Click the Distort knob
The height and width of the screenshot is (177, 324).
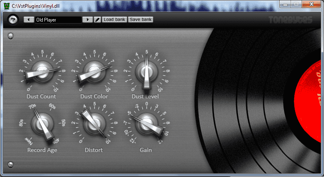(x=95, y=123)
